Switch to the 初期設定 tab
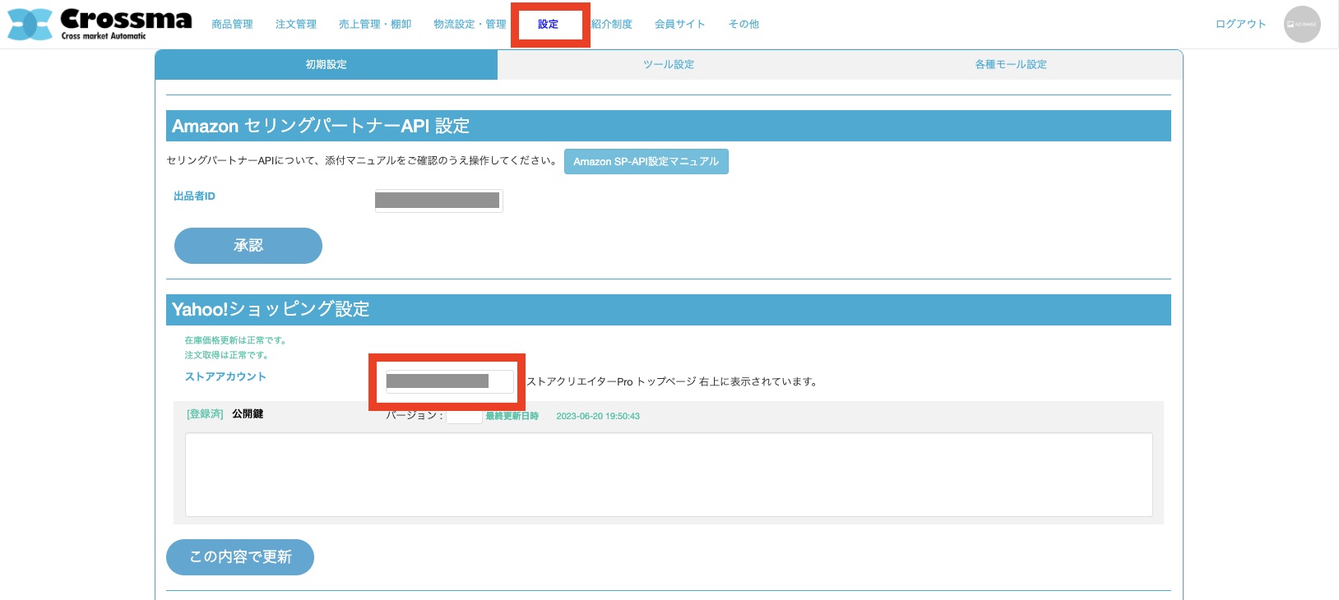1339x600 pixels. [327, 64]
